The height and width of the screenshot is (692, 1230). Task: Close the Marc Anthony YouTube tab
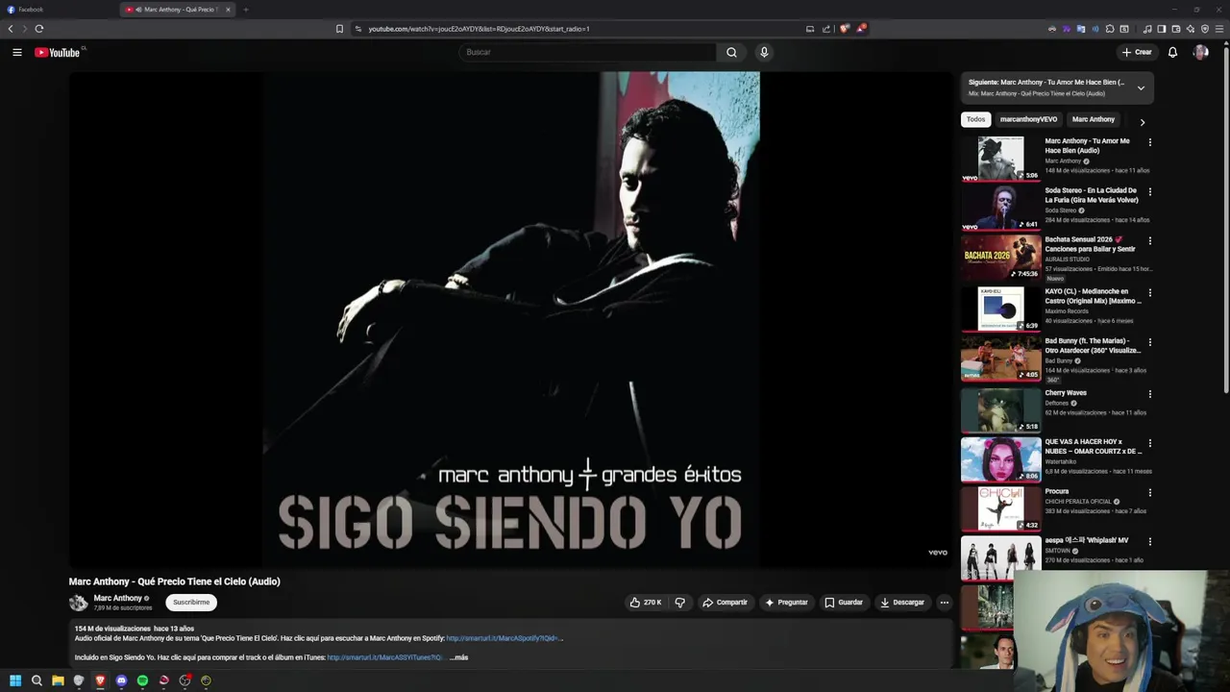tap(228, 10)
